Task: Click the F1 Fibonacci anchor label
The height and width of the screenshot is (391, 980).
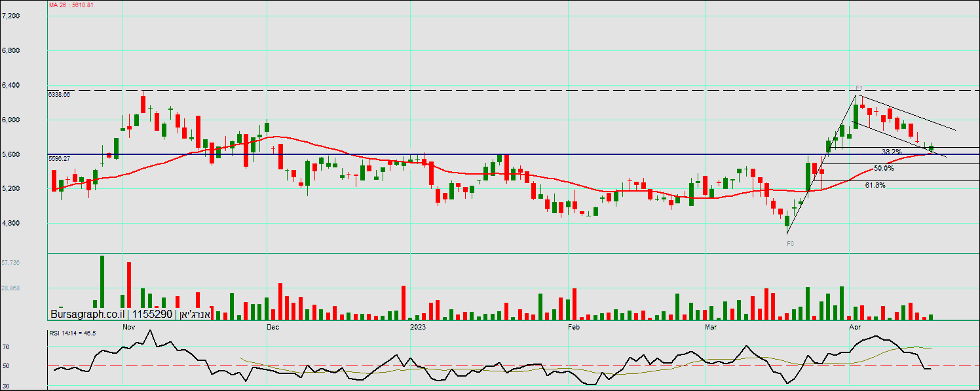Action: pos(859,88)
